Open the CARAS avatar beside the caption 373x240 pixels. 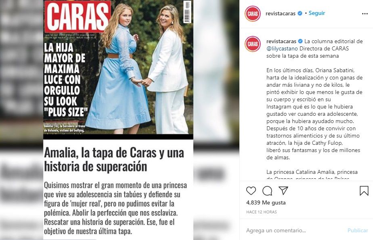point(253,44)
